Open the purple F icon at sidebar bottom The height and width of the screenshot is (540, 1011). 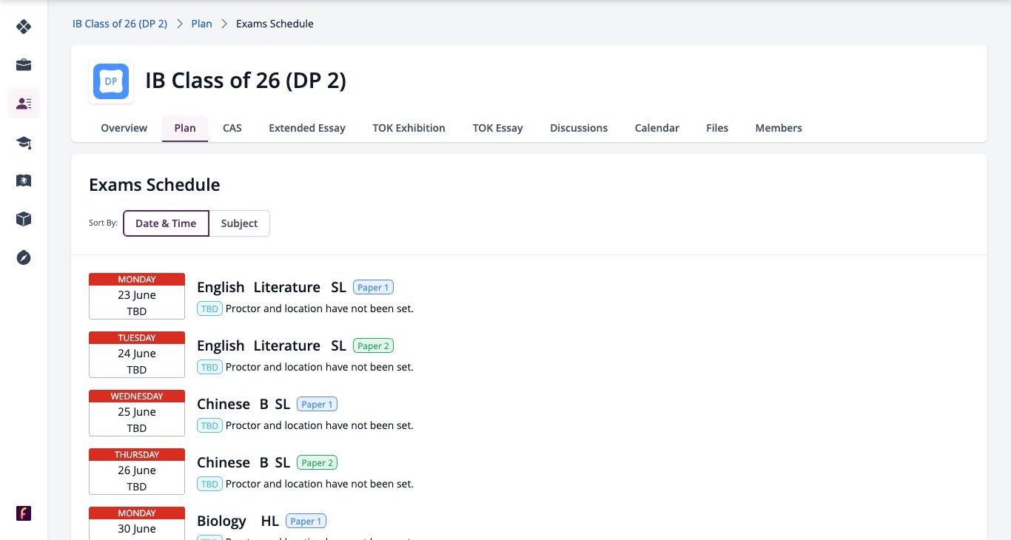tap(24, 513)
